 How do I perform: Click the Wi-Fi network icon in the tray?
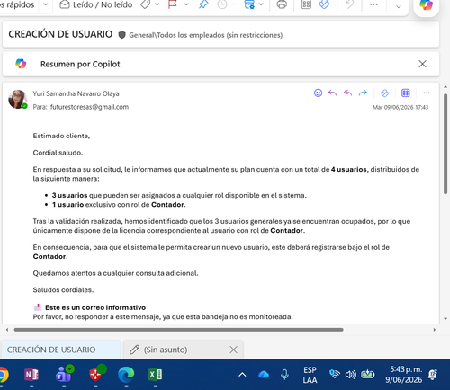tap(334, 374)
